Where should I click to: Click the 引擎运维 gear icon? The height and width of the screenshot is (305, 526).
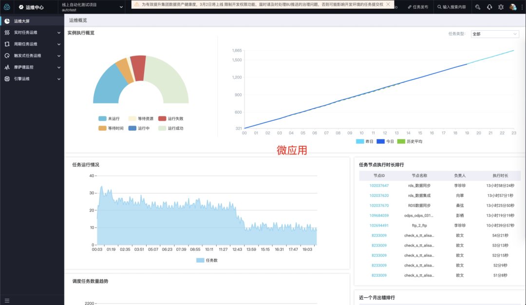(7, 79)
